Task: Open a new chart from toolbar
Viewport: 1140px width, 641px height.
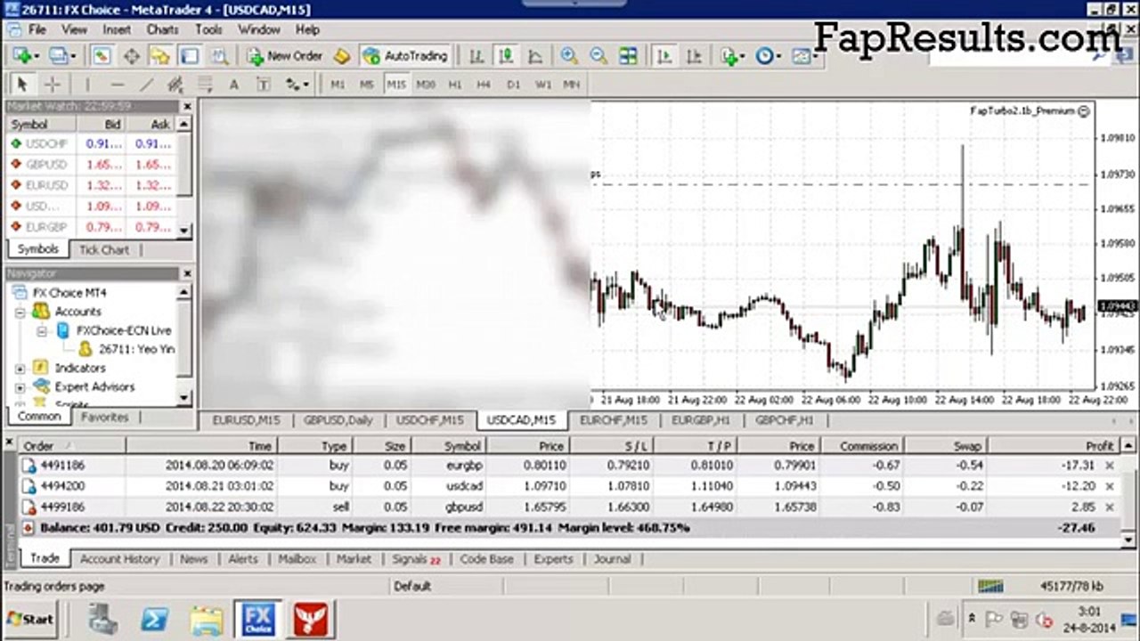Action: (x=24, y=56)
